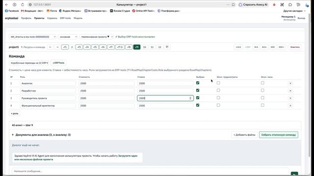Screen dimensions: 314x176
Task: Switch to step 10
Action: pos(145,47)
